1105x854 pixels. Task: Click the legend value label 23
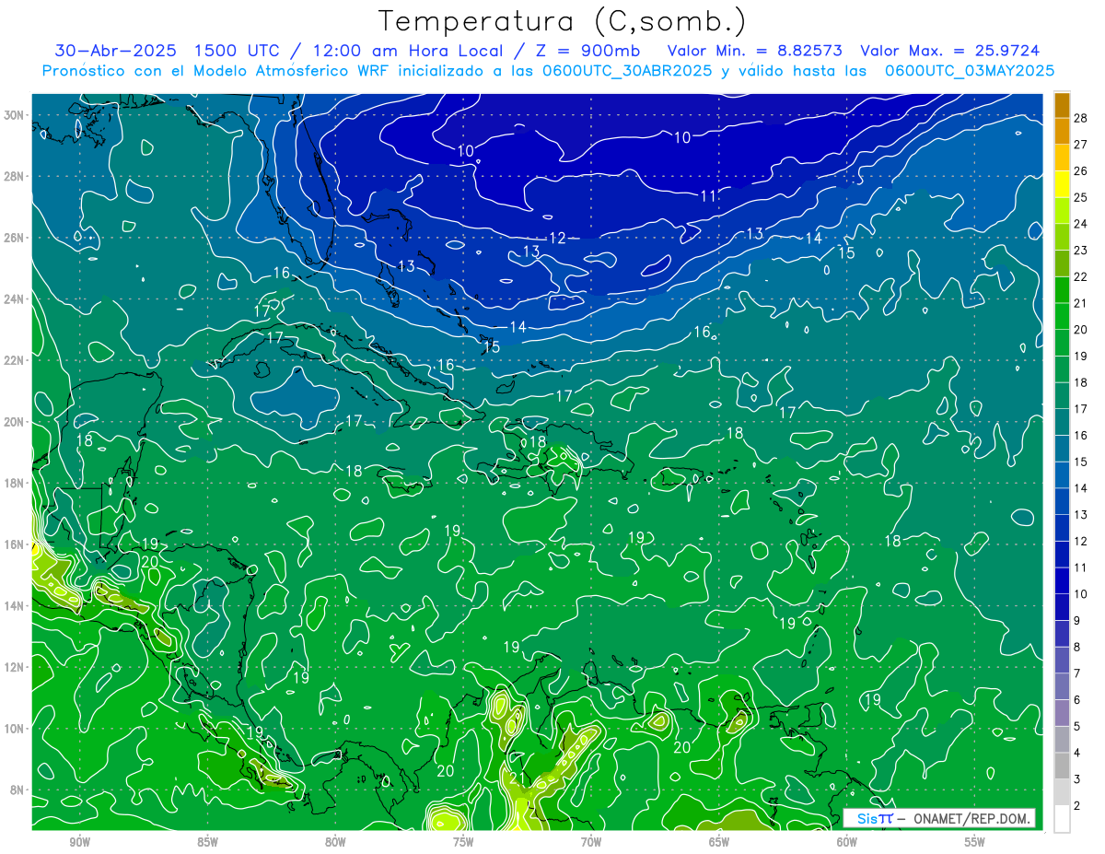1082,250
